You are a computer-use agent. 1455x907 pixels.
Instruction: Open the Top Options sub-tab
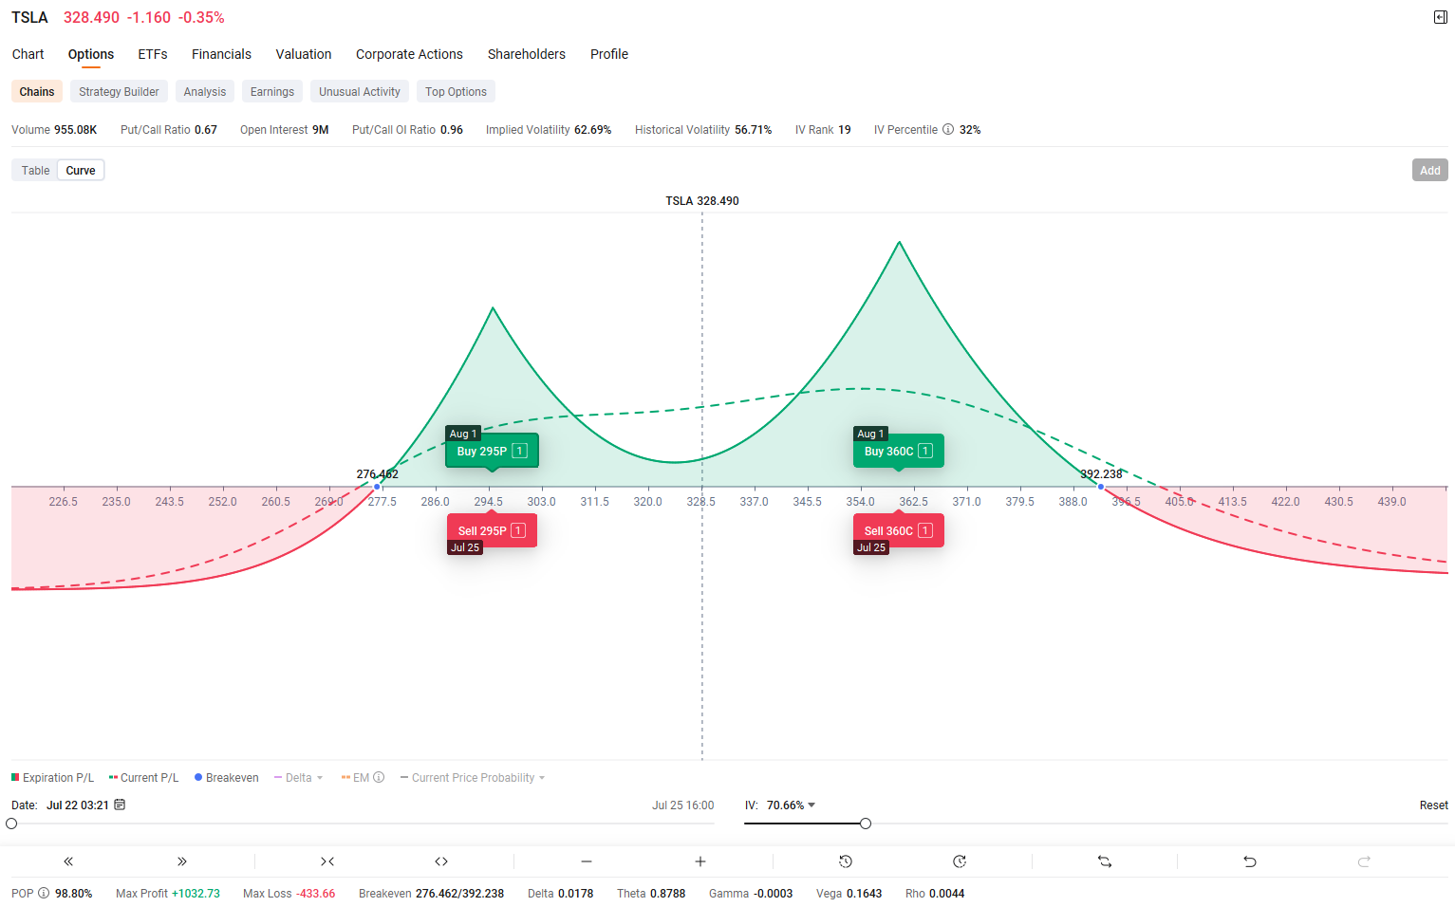pyautogui.click(x=456, y=92)
